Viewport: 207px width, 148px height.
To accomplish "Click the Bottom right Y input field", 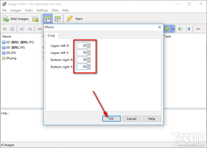I will coord(82,67).
